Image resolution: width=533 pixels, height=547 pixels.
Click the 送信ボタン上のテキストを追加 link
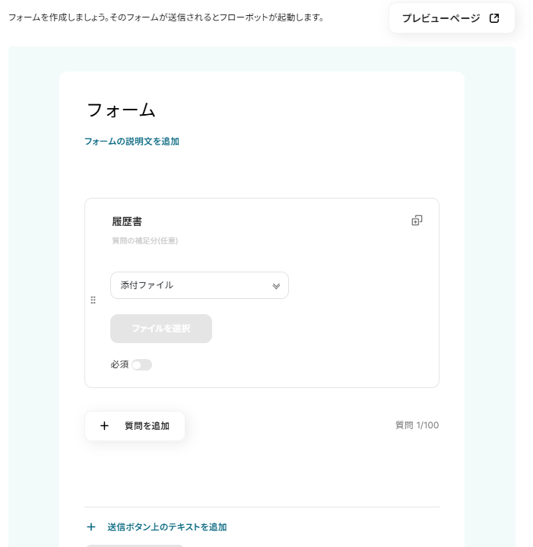167,526
